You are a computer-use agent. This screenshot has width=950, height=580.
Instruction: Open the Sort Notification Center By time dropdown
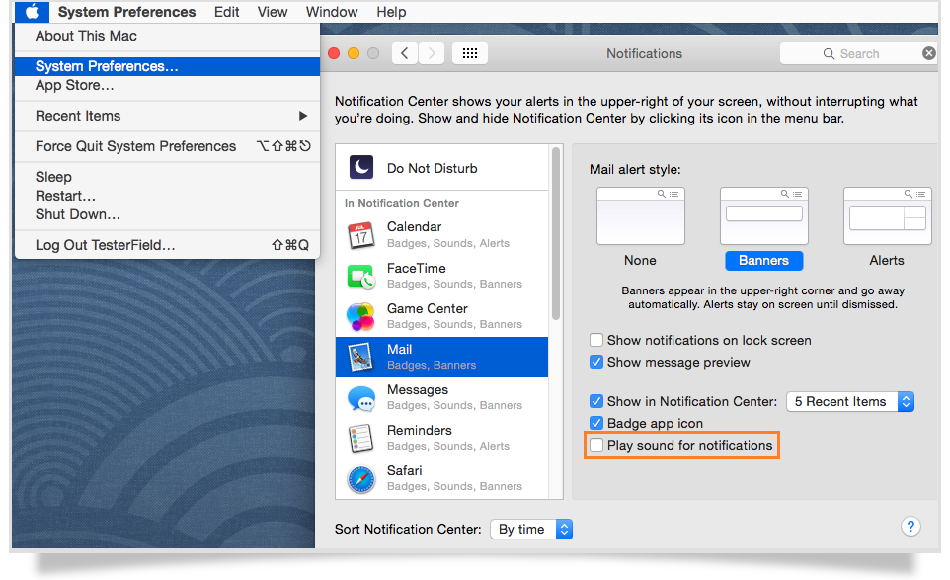tap(531, 529)
